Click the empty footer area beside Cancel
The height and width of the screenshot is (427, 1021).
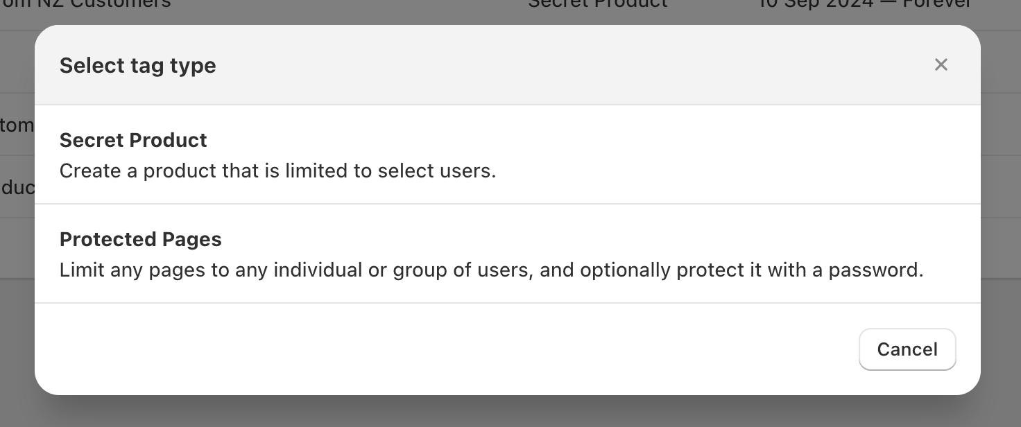[444, 349]
